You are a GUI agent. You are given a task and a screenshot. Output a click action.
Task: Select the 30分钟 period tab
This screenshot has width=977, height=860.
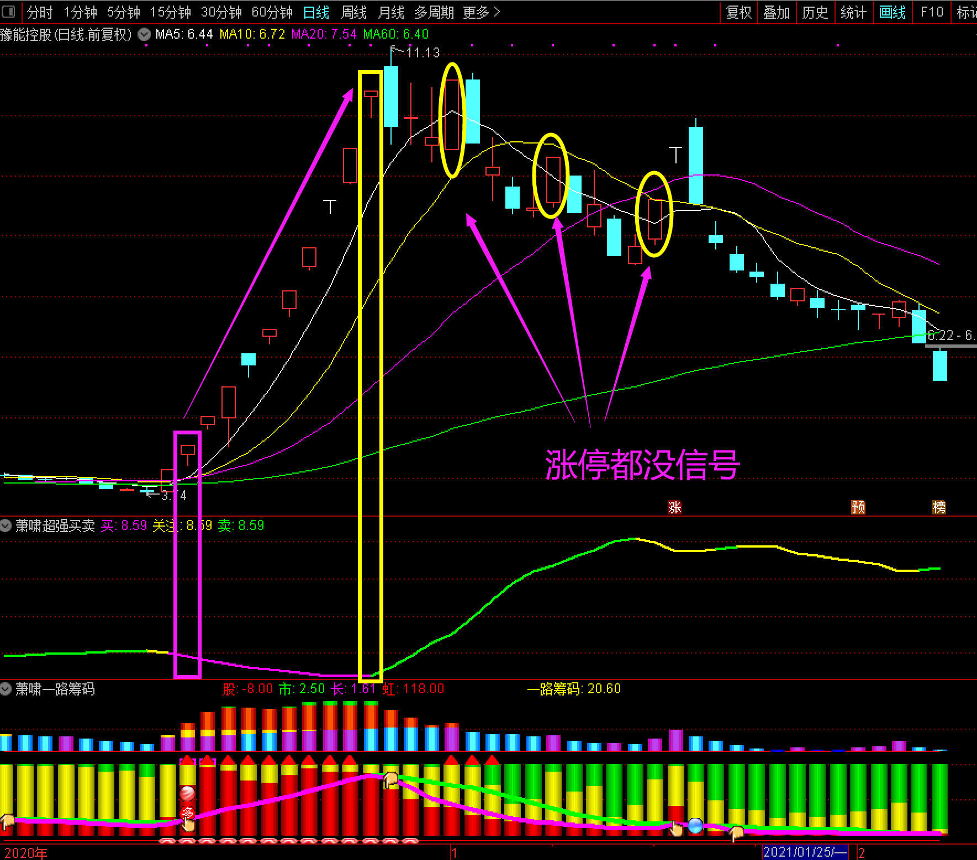click(221, 12)
